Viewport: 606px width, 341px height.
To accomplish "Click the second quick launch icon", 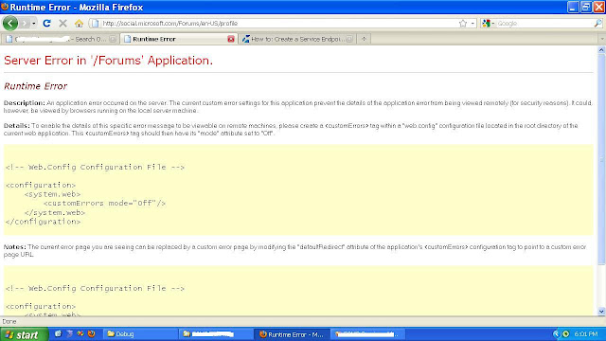I will (x=69, y=333).
